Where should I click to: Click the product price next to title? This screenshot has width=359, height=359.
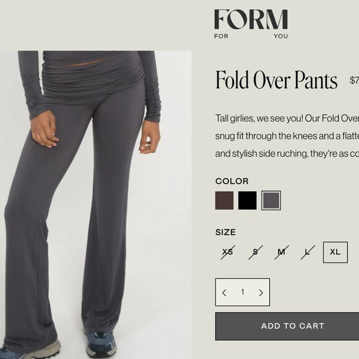(x=354, y=80)
